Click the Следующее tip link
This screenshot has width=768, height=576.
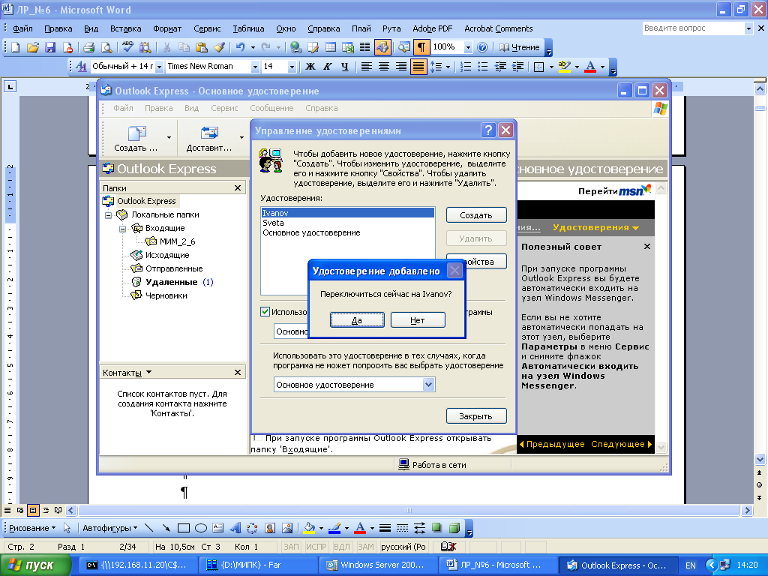coord(621,444)
